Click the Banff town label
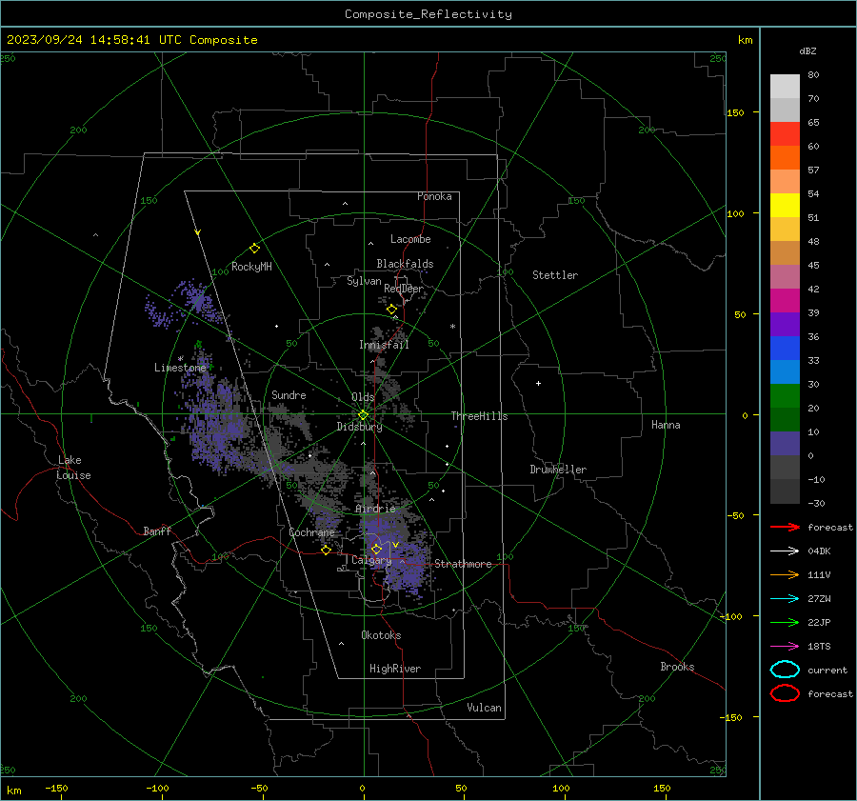Screen dimensions: 857x801 (157, 531)
